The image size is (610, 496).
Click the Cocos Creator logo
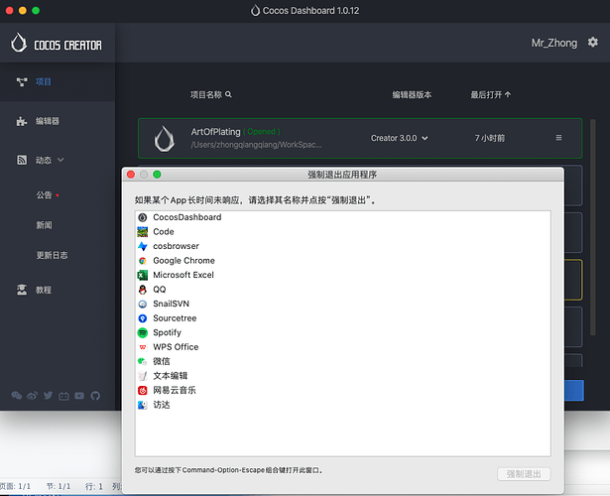56,43
